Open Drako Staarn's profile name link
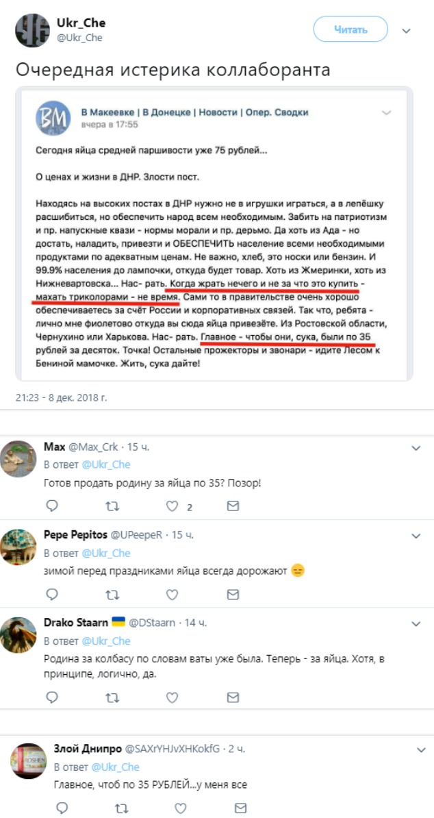434x818 pixels. click(x=75, y=623)
